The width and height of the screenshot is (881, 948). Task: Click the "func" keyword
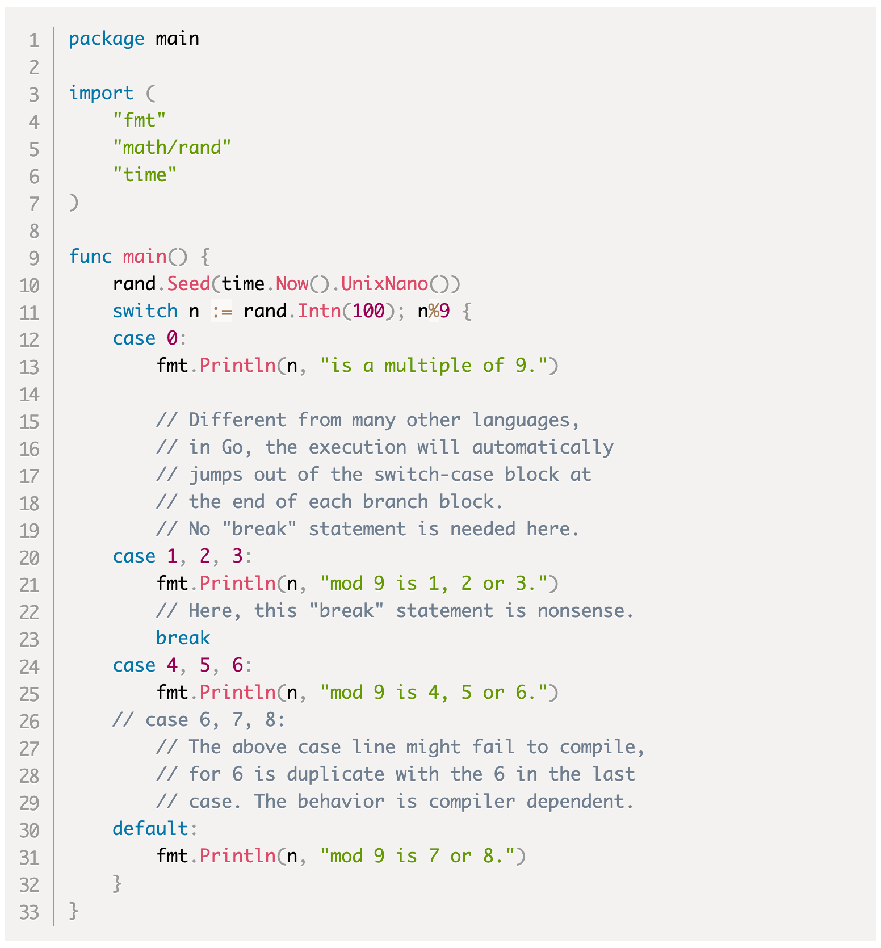pyautogui.click(x=90, y=257)
